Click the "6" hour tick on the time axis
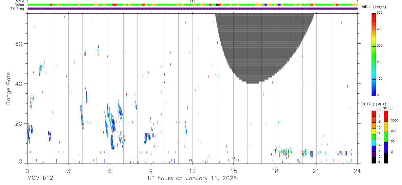The image size is (402, 185). 110,170
